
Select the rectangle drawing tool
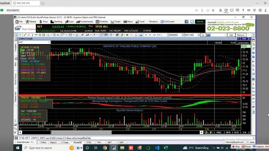point(44,35)
